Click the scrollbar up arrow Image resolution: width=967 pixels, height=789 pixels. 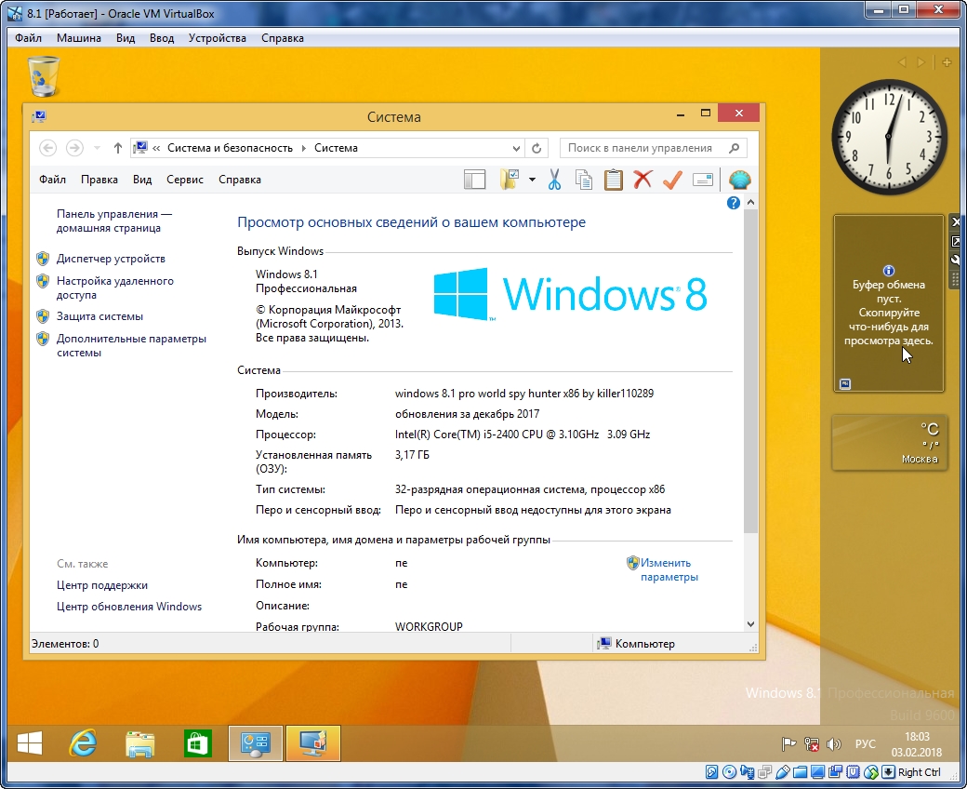pyautogui.click(x=750, y=202)
